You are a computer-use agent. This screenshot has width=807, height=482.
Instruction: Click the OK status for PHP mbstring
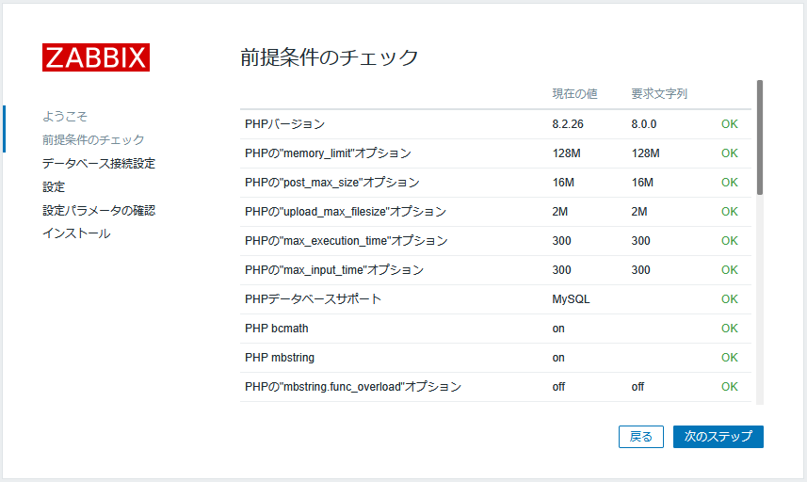coord(729,358)
